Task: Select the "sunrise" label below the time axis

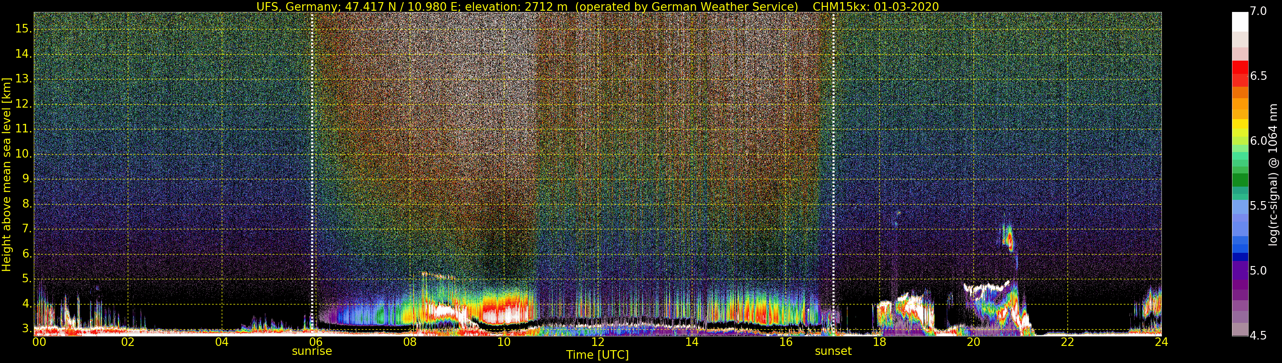Action: [x=312, y=351]
